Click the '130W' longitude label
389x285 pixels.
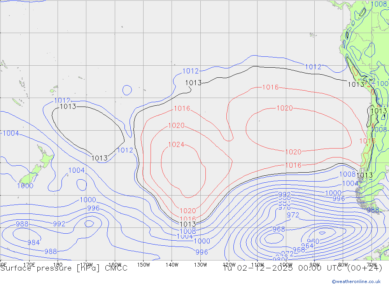click(200, 265)
